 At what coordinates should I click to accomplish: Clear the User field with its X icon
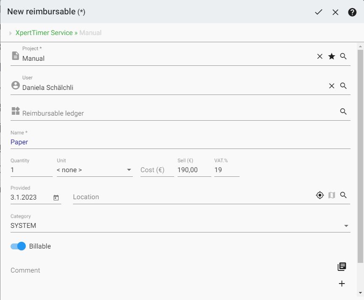332,86
